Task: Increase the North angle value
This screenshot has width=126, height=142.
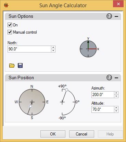Action: tap(53, 47)
